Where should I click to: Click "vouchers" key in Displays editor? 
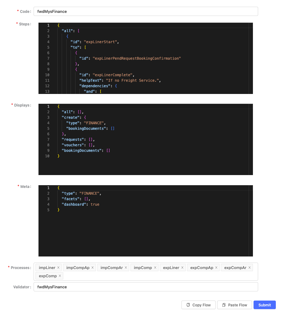point(73,145)
